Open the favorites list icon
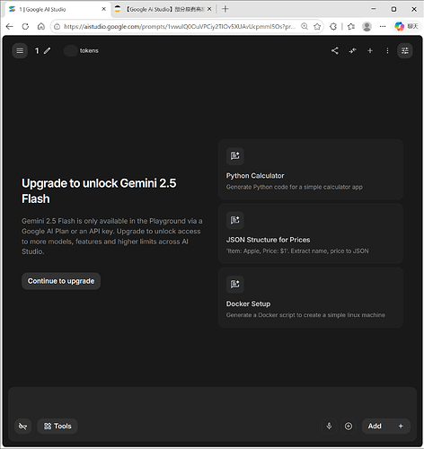Image resolution: width=424 pixels, height=449 pixels. click(x=351, y=27)
